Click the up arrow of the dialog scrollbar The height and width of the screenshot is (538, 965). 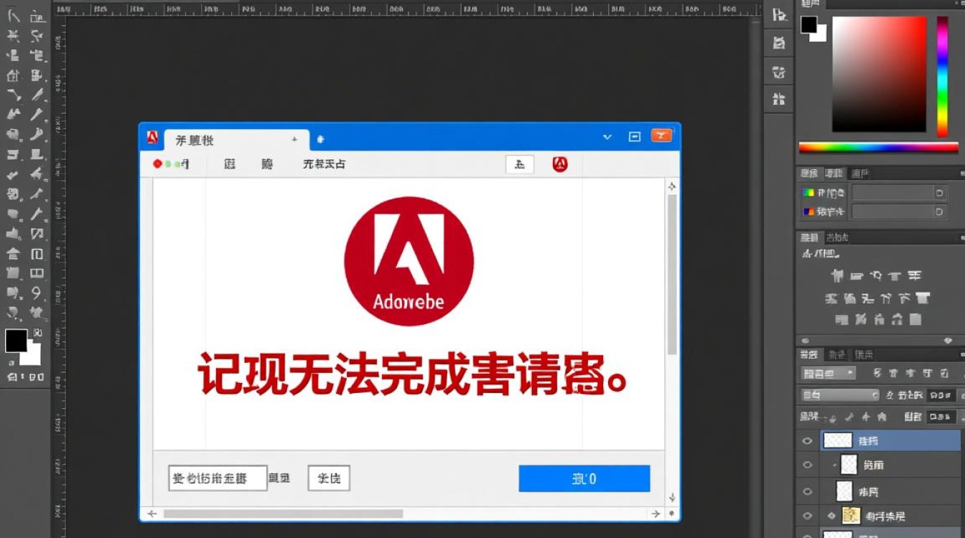click(x=672, y=187)
